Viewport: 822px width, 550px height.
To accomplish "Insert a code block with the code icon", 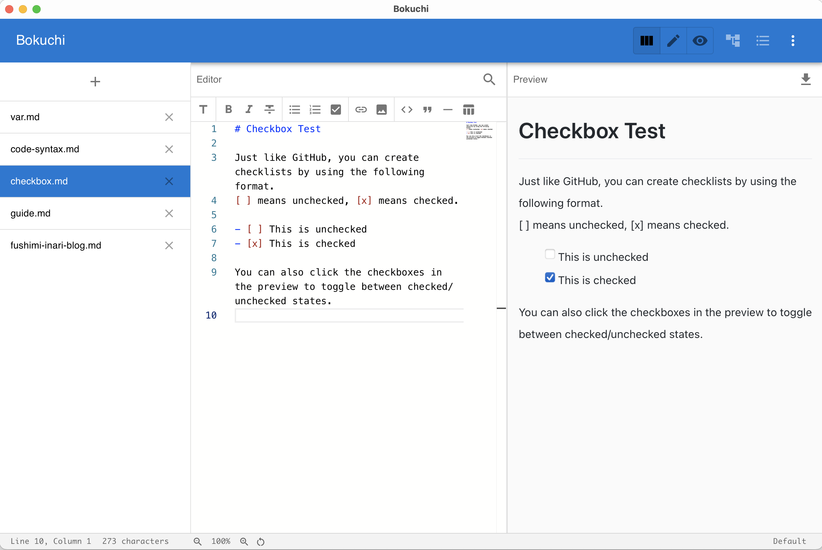I will (x=407, y=110).
